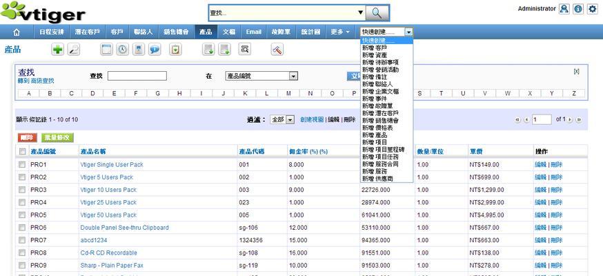Open the magnifier search products icon
Screen dimensions: 603x276
pyautogui.click(x=74, y=50)
